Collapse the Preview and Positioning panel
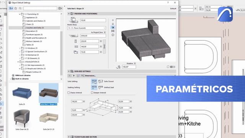Image resolution: width=245 pixels, height=138 pixels. point(69,14)
